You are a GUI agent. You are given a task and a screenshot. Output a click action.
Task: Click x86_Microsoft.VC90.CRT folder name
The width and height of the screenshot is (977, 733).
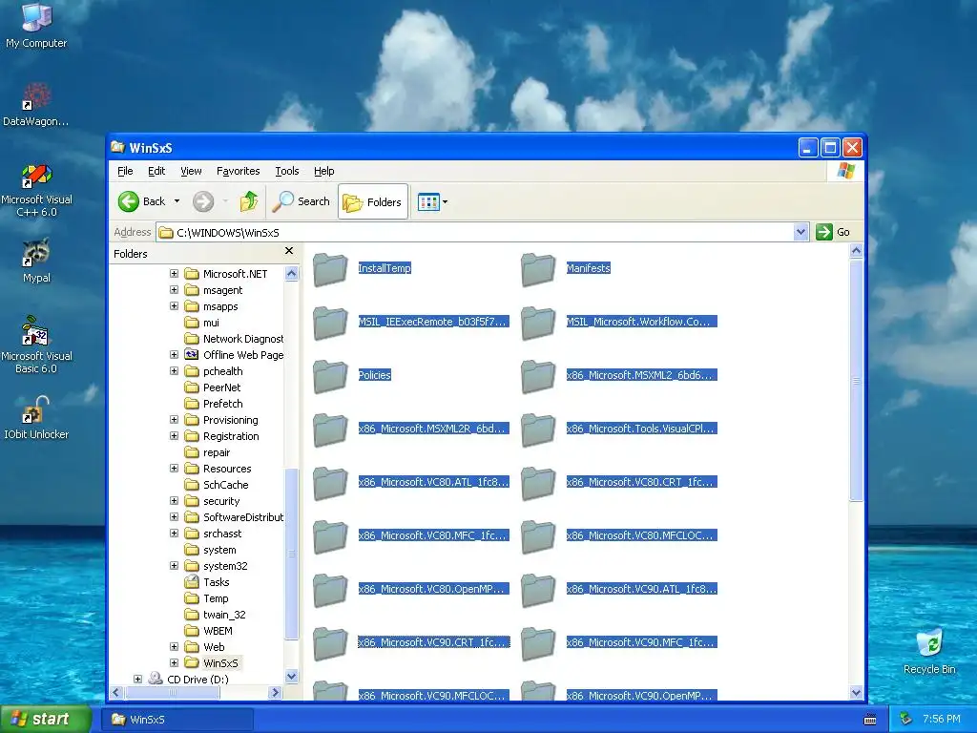coord(434,642)
